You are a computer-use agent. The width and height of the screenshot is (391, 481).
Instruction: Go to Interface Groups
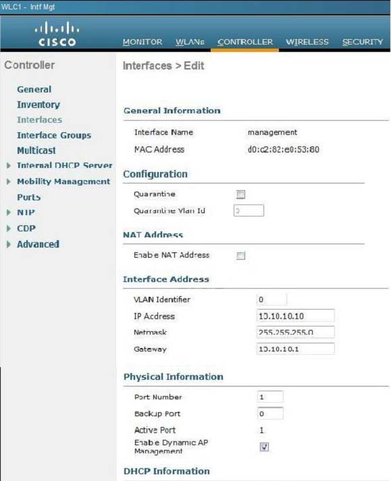click(54, 136)
